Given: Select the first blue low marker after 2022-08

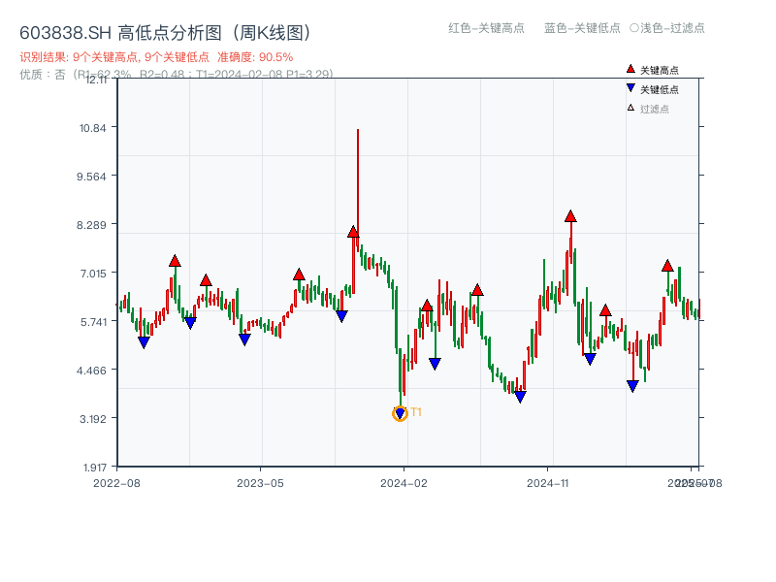Looking at the screenshot, I should tap(144, 342).
